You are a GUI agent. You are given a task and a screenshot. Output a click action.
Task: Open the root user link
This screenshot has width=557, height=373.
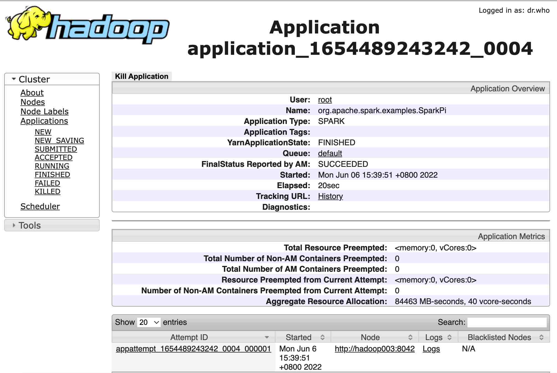point(325,100)
